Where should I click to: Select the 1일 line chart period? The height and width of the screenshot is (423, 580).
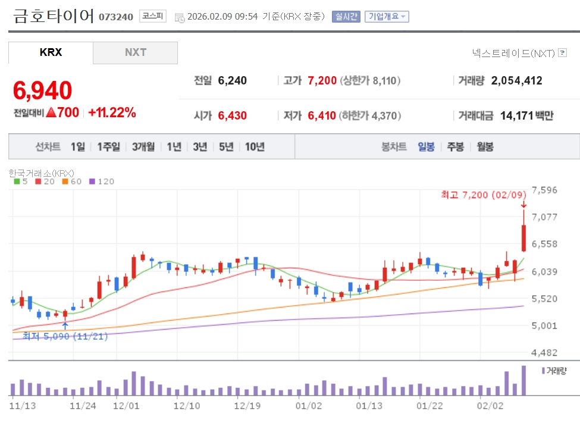(77, 146)
